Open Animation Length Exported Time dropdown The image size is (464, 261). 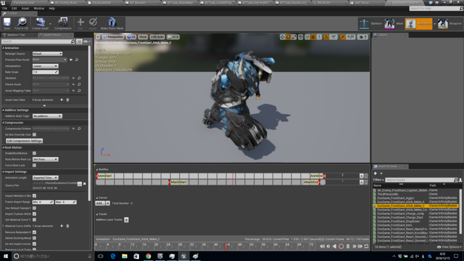(x=45, y=177)
